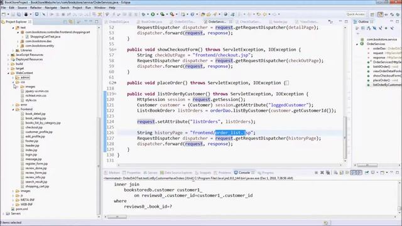Click Open Perspective icon beside Quick Access
The width and height of the screenshot is (402, 226).
pyautogui.click(x=372, y=14)
